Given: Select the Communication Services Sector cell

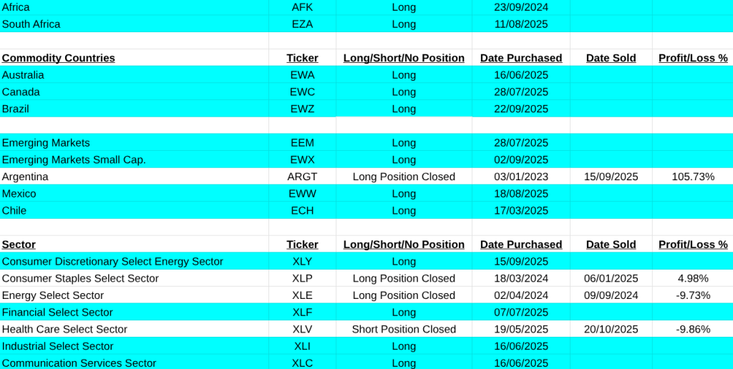Looking at the screenshot, I should tap(79, 363).
